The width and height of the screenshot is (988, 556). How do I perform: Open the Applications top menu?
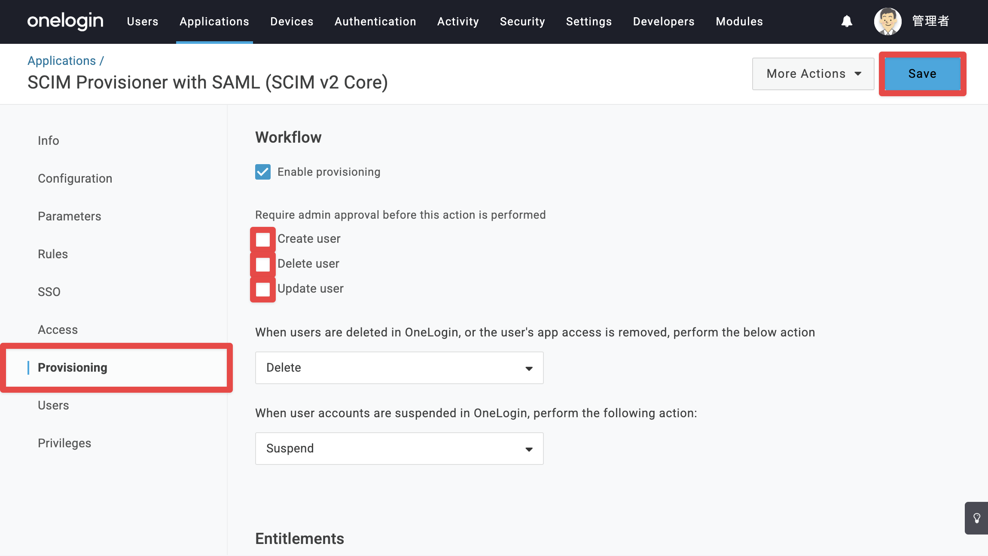[214, 21]
